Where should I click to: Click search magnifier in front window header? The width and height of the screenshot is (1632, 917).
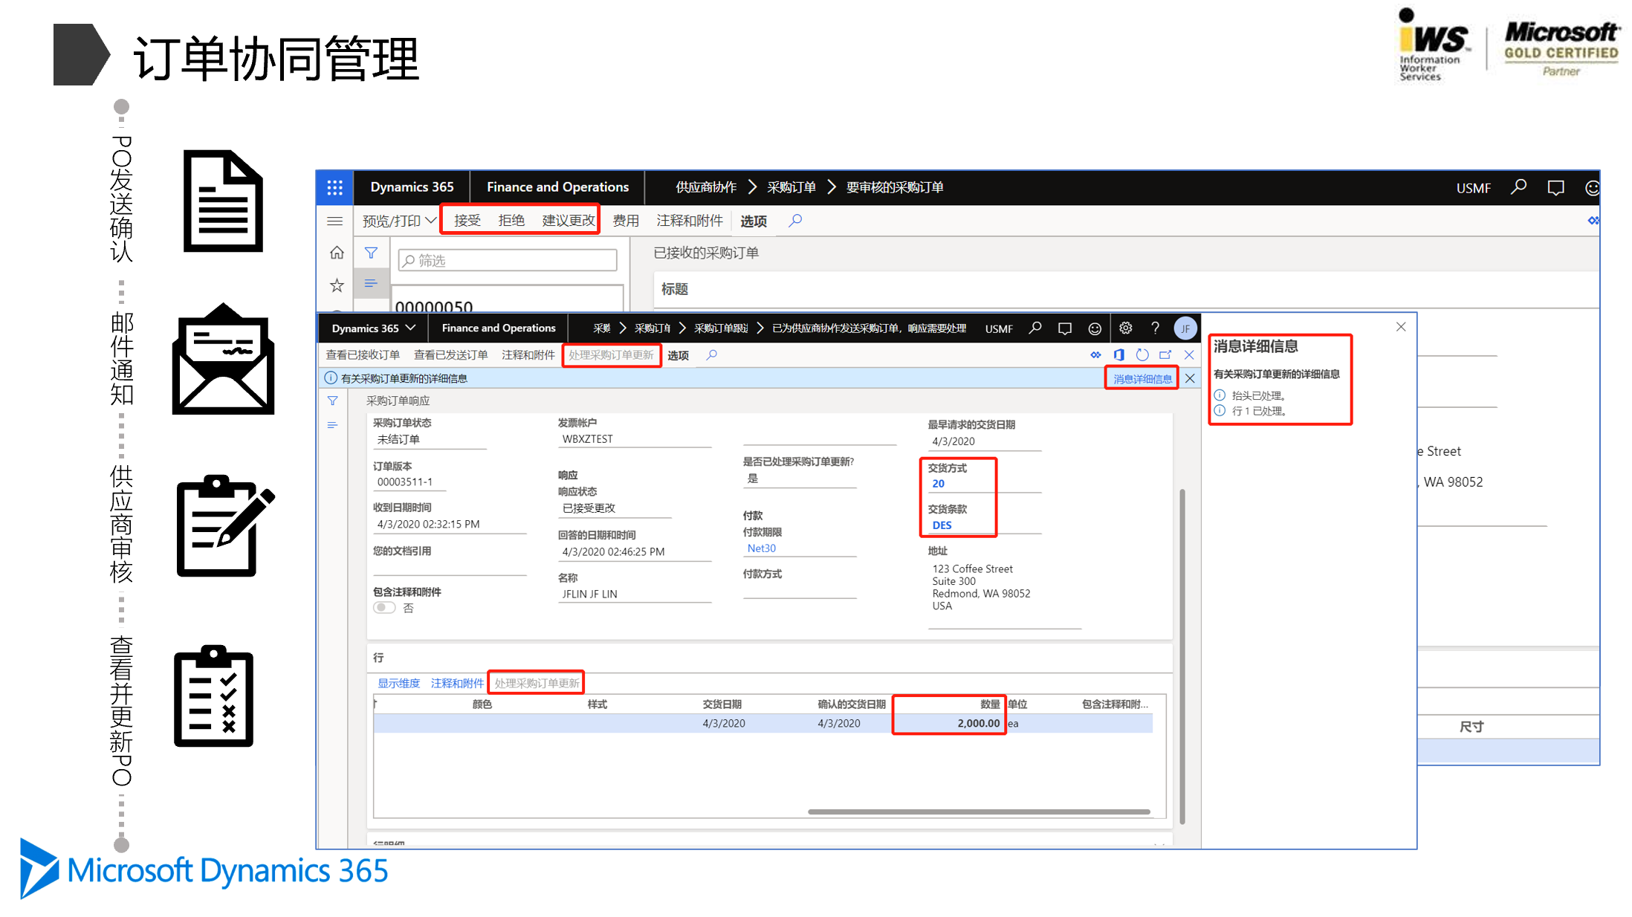(x=1035, y=328)
